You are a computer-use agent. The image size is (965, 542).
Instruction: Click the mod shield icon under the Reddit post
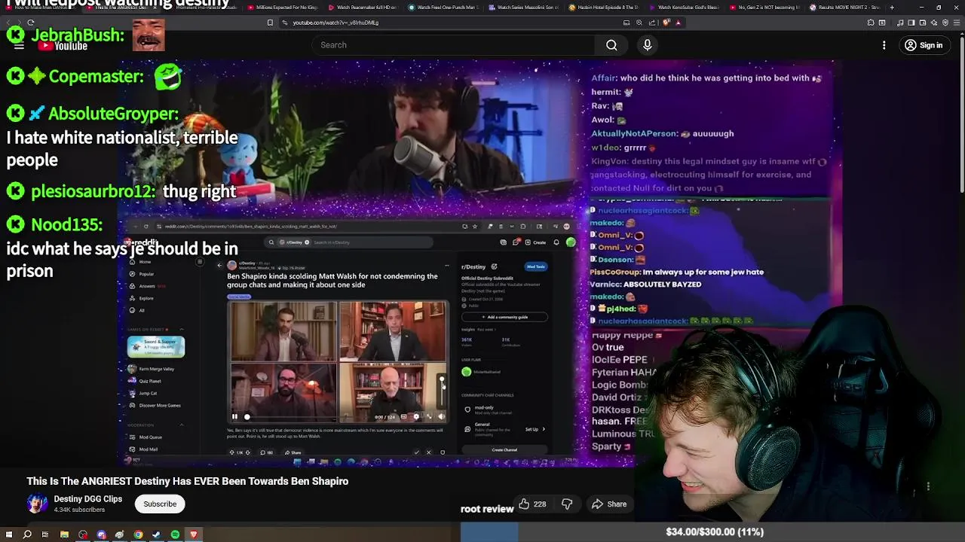443,452
